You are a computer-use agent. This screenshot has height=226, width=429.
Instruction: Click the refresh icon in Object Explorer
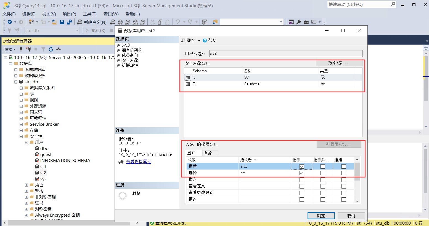coord(51,49)
